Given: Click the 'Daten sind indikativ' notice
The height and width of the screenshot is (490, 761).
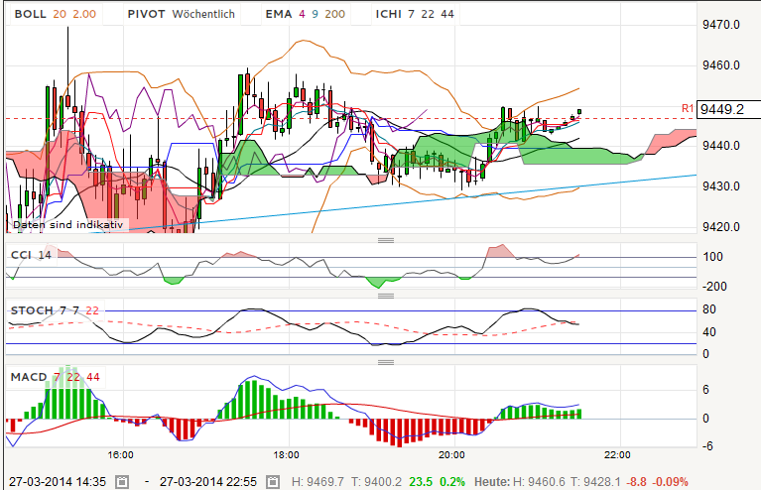Looking at the screenshot, I should pos(67,224).
